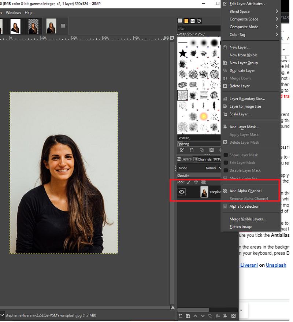This screenshot has width=293, height=322.
Task: Open the Fonts tab icon labeled Aa
Action: click(193, 21)
